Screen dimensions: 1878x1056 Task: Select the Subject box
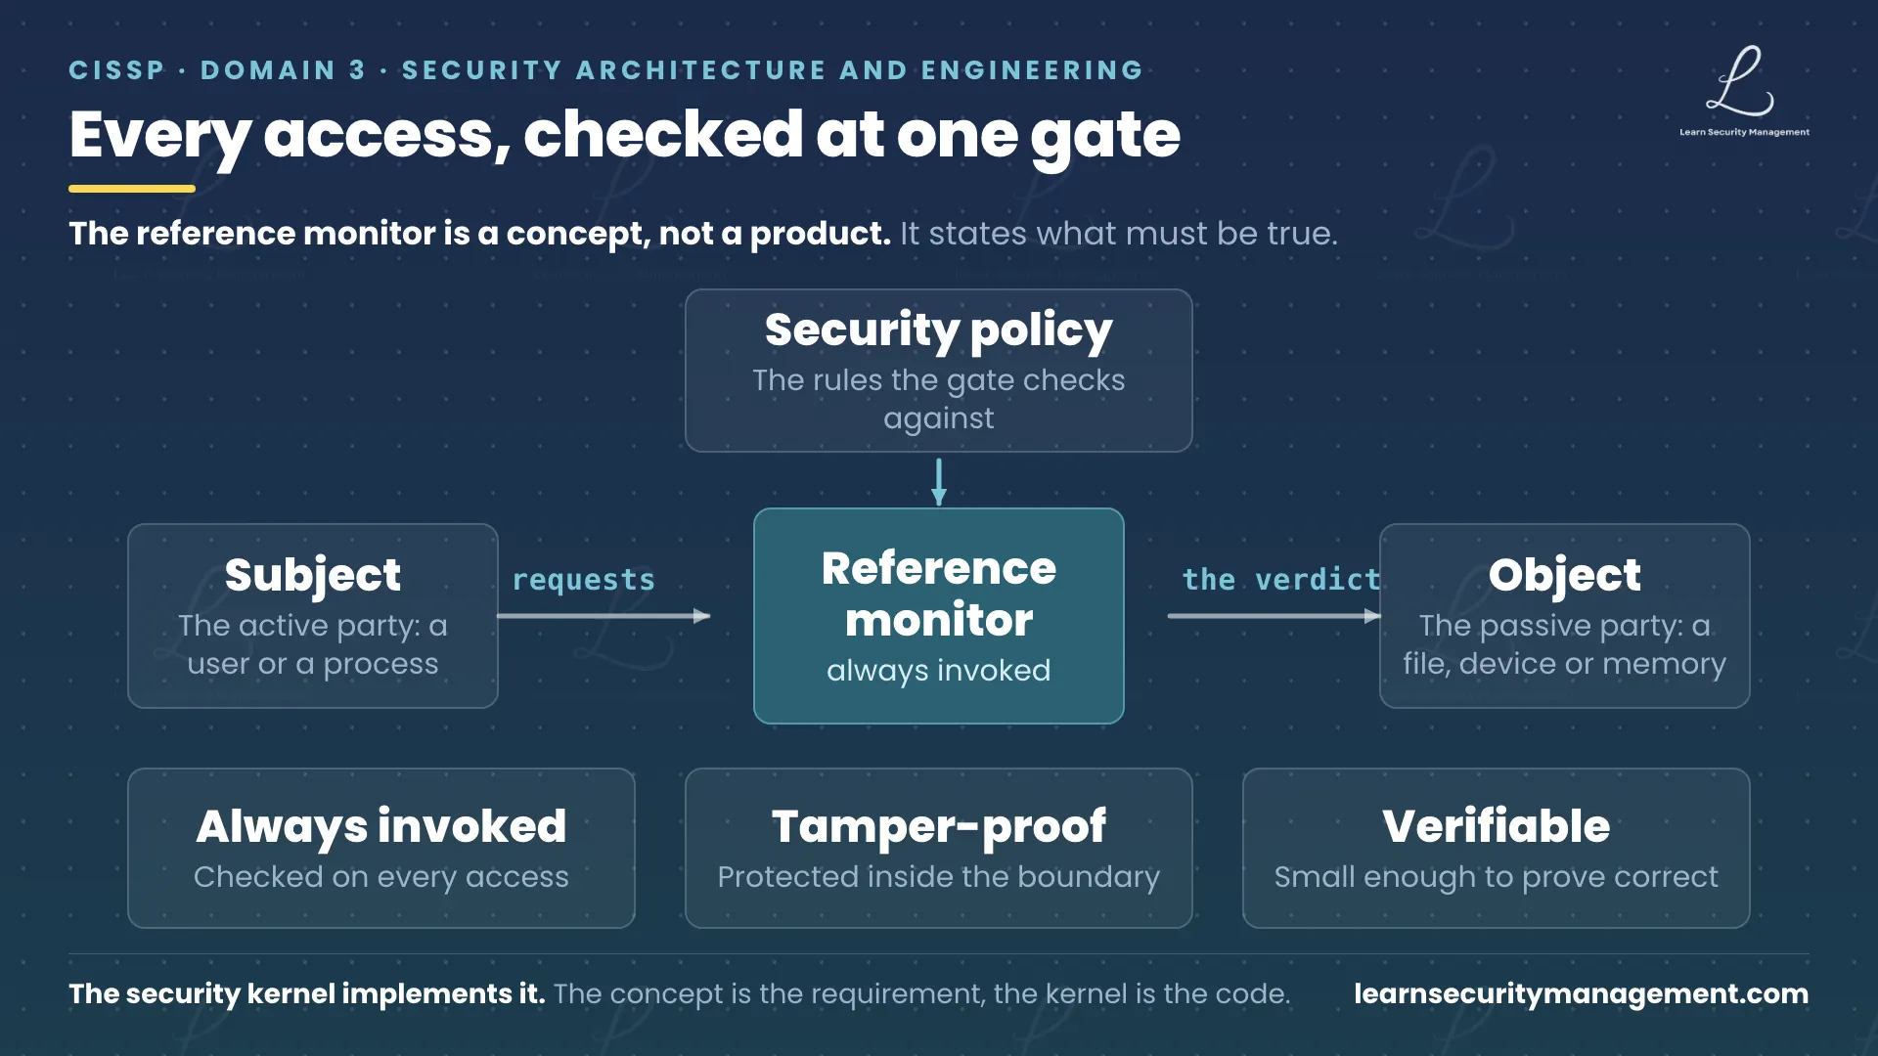point(313,616)
